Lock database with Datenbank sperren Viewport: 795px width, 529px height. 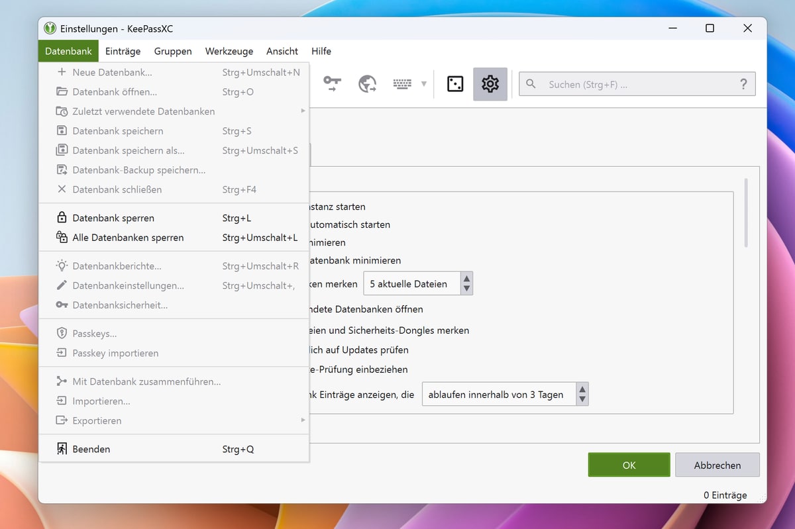point(174,218)
